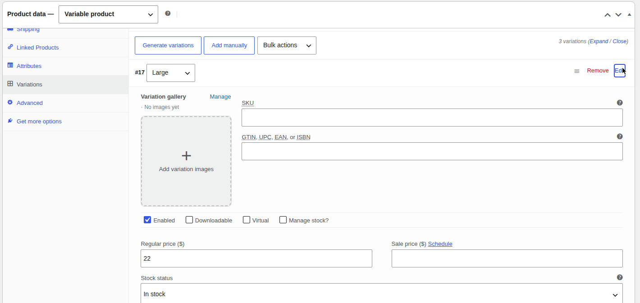640x303 pixels.
Task: Collapse the Product data panel triangle
Action: coord(630,14)
